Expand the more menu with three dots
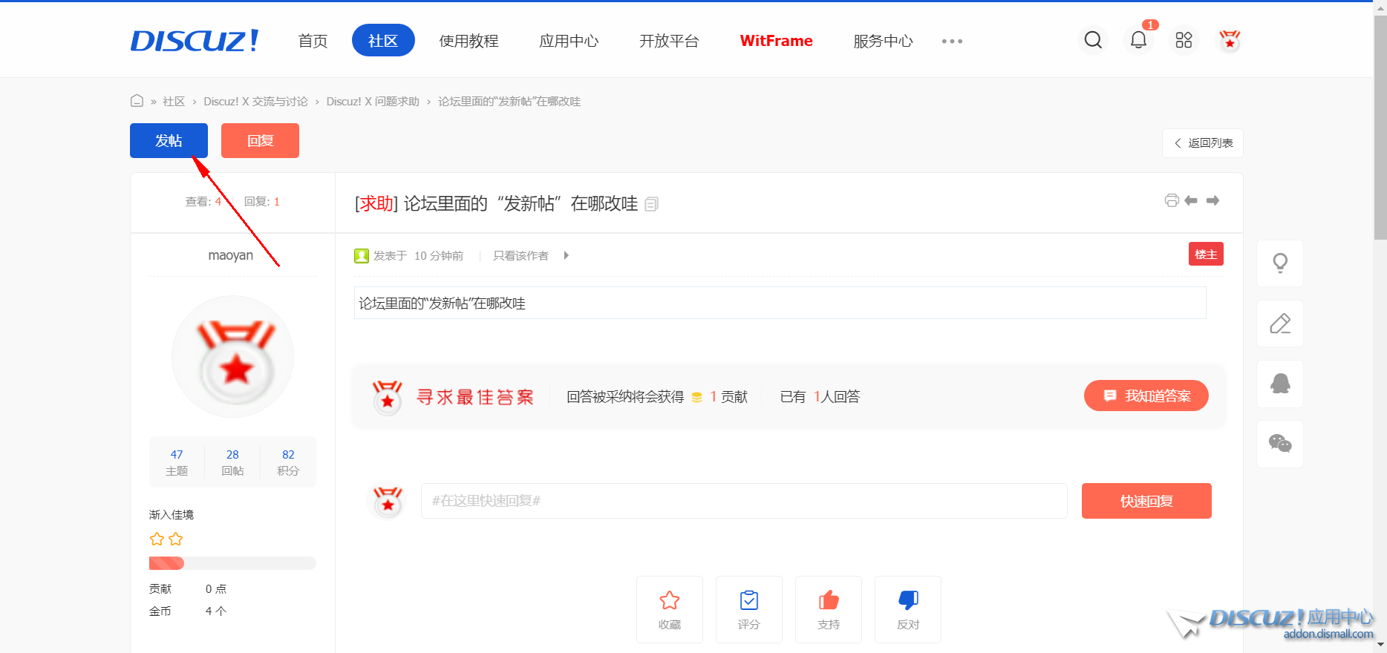Screen dimensions: 1387x653 click(x=952, y=42)
